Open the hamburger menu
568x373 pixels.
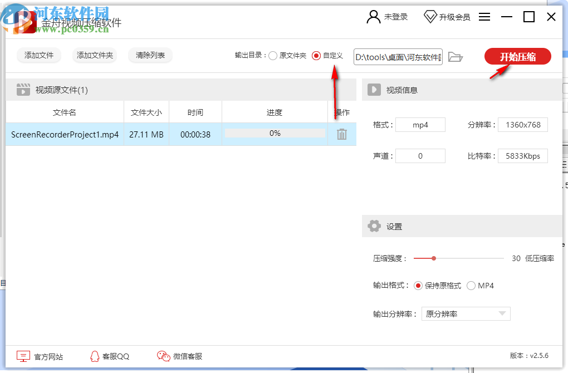click(484, 17)
